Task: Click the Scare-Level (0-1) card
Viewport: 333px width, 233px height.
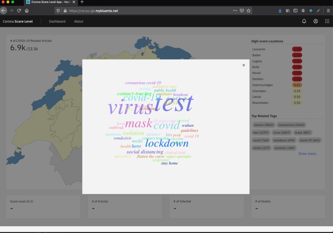Action: 43,207
